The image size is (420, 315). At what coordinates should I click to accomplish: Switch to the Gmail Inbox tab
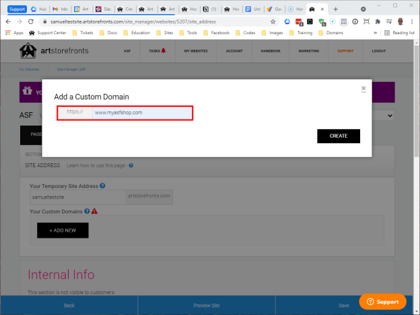[x=61, y=9]
